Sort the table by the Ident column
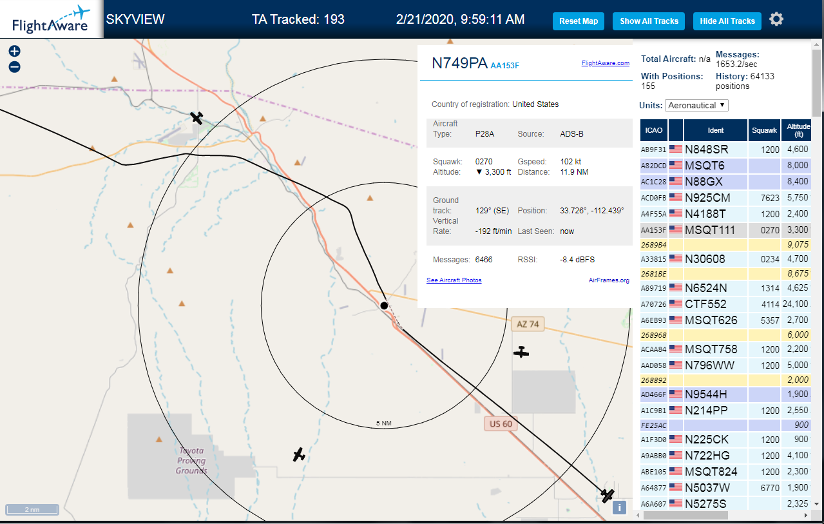Viewport: 824px width, 524px height. tap(716, 130)
